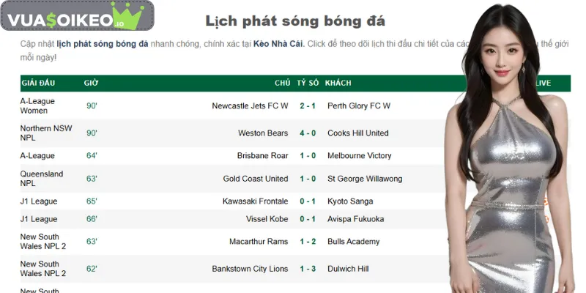
Task: Open the Vissel Kobe 0 - 1 score
Action: click(308, 219)
